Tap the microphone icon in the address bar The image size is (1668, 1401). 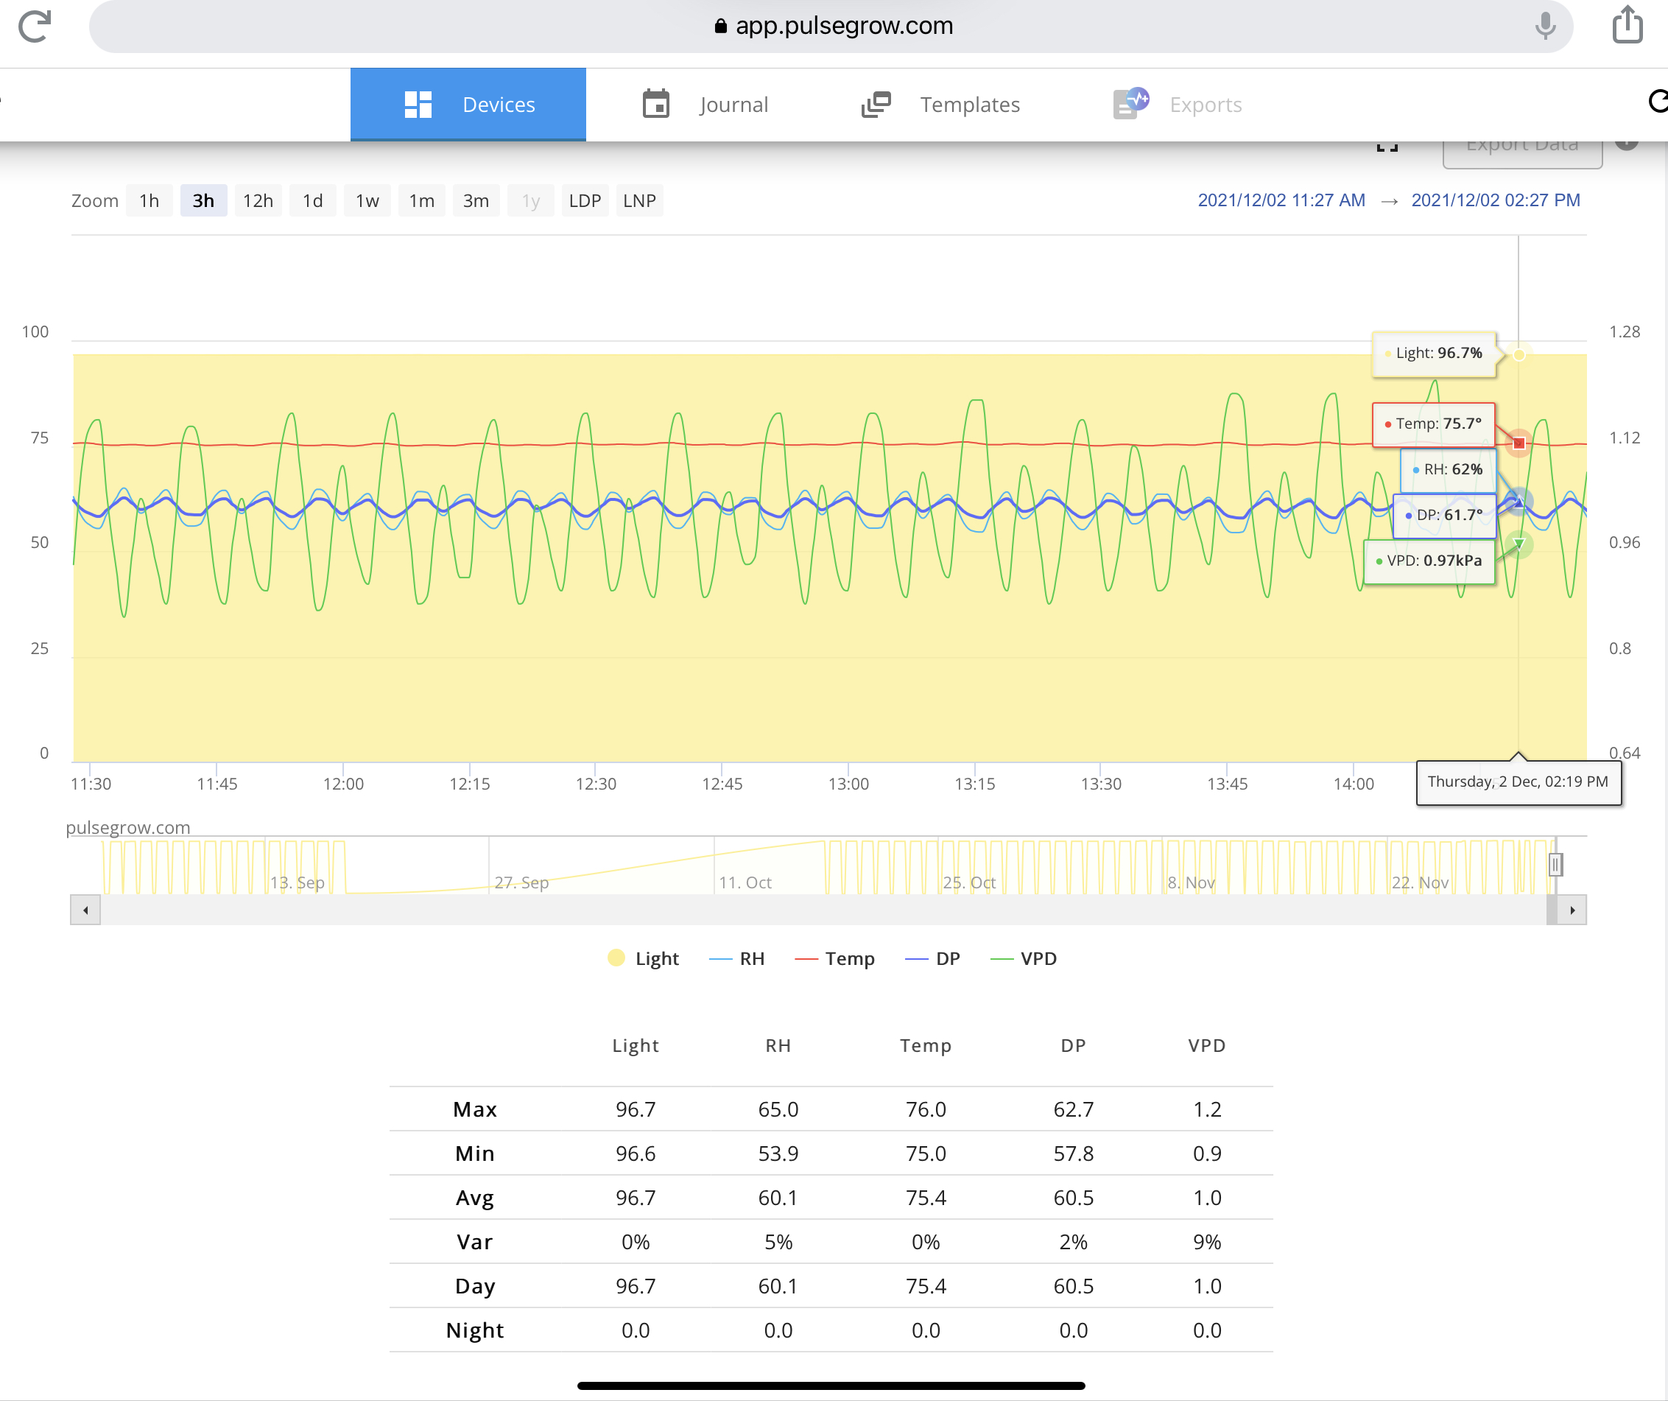[x=1544, y=27]
